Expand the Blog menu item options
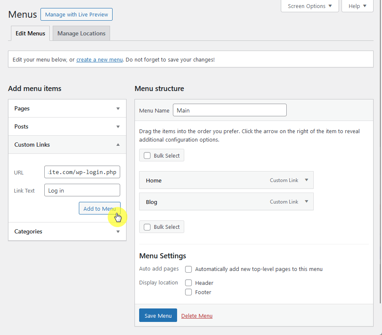Screen dimensions: 382x335 (x=307, y=201)
